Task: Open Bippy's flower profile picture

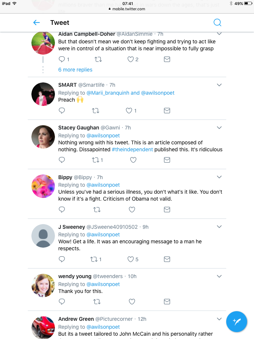Action: 43,186
